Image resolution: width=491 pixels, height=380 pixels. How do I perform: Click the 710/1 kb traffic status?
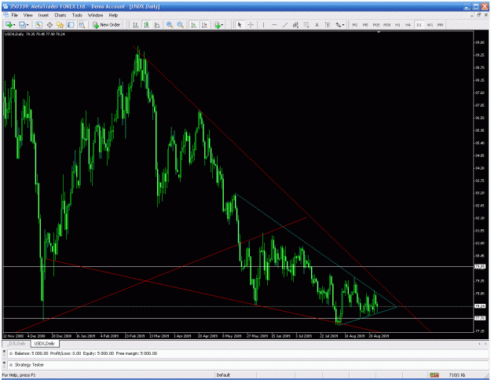coord(457,375)
